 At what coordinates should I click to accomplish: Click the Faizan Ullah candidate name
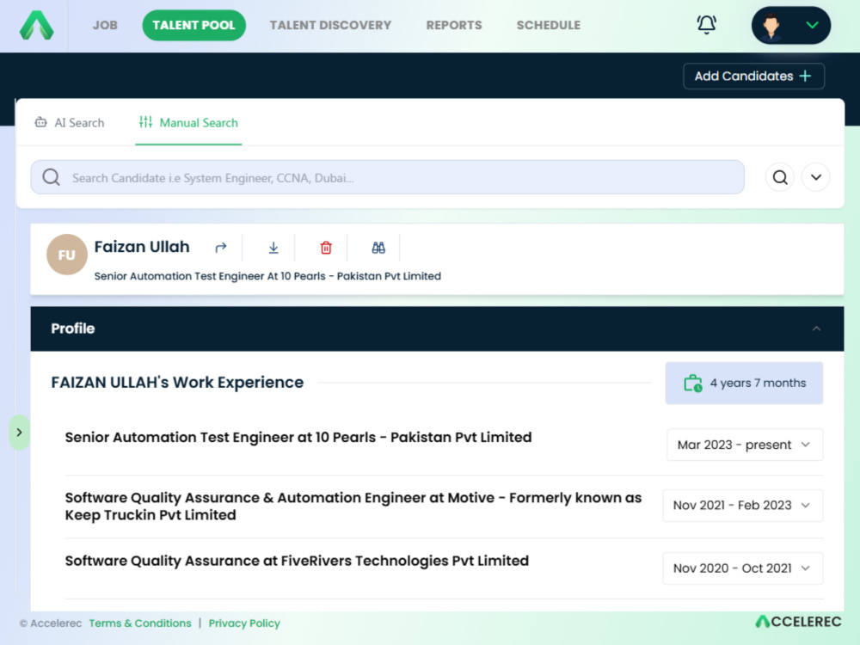click(x=142, y=247)
